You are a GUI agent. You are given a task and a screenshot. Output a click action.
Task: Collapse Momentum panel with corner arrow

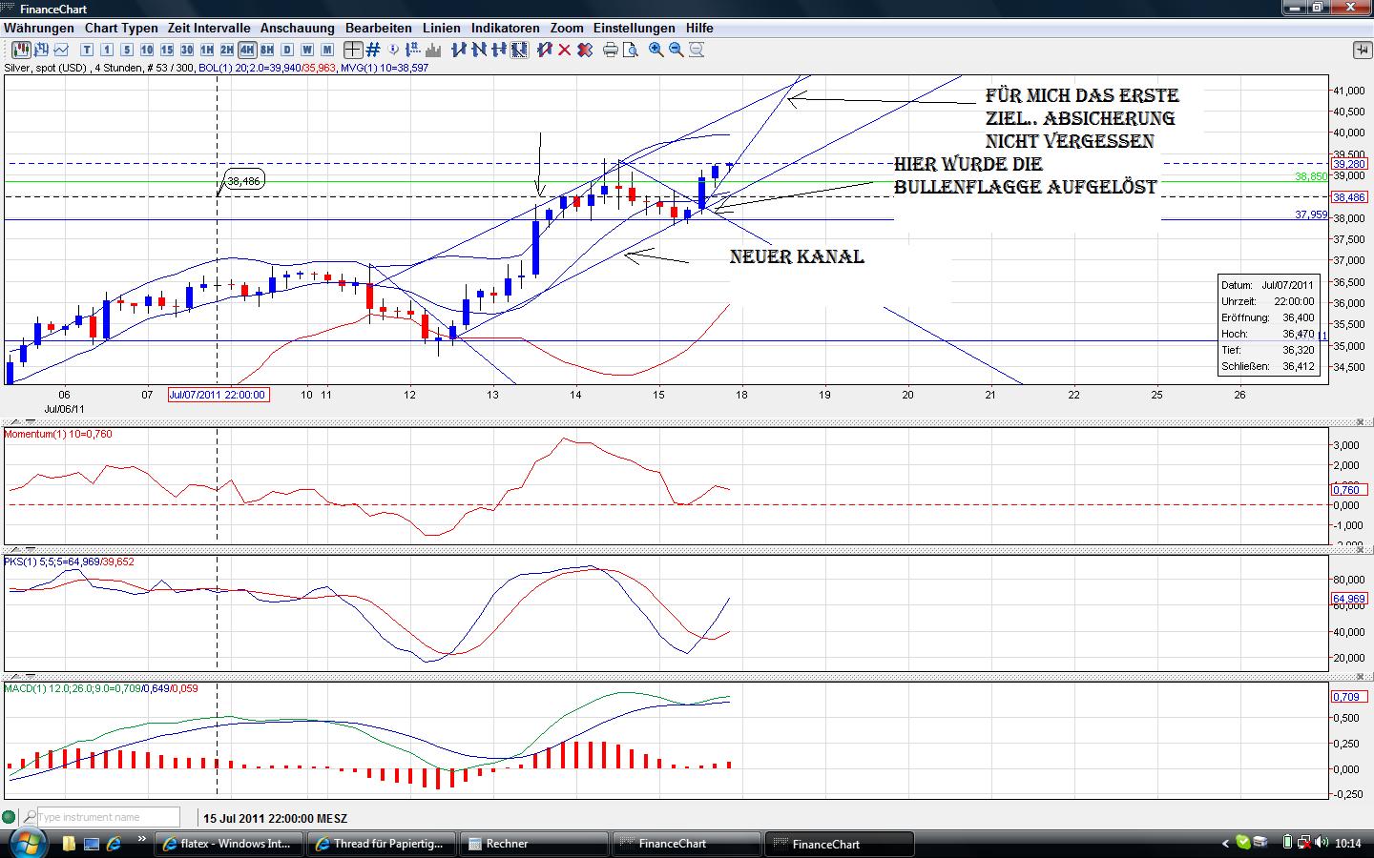(x=1361, y=422)
